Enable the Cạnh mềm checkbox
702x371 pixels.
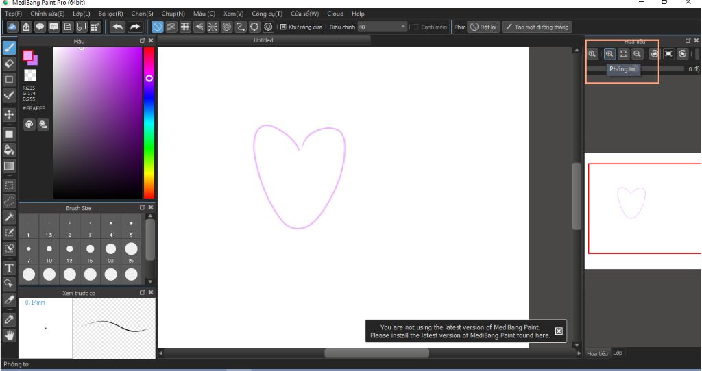coord(415,27)
